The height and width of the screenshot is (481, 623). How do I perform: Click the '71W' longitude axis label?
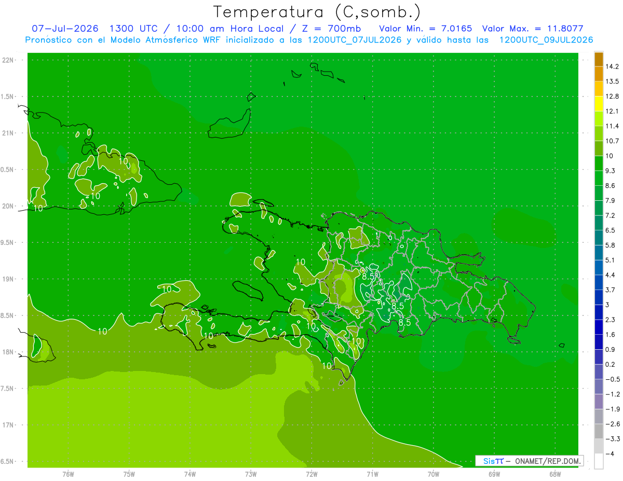click(x=372, y=474)
